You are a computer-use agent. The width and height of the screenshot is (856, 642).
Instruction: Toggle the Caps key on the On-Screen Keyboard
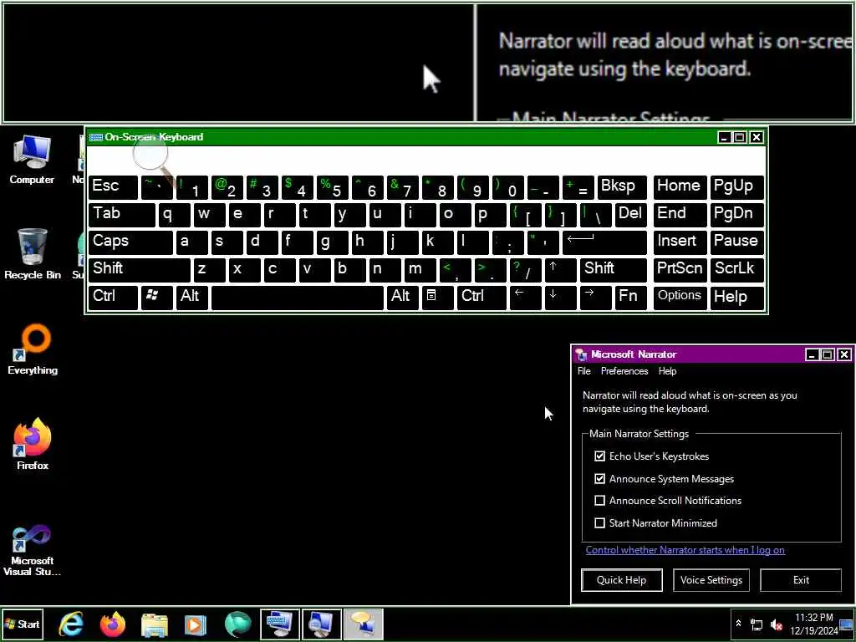point(130,242)
